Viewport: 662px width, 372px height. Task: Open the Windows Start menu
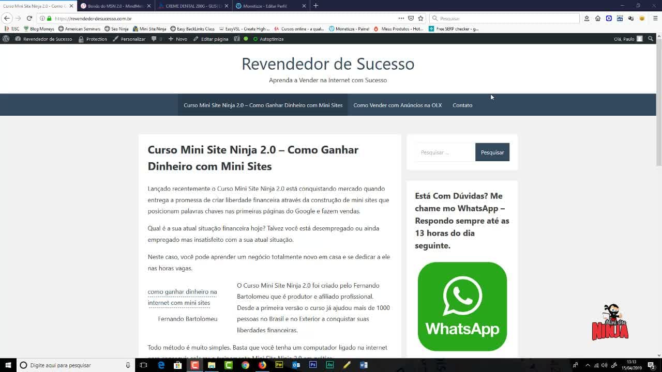(x=7, y=365)
